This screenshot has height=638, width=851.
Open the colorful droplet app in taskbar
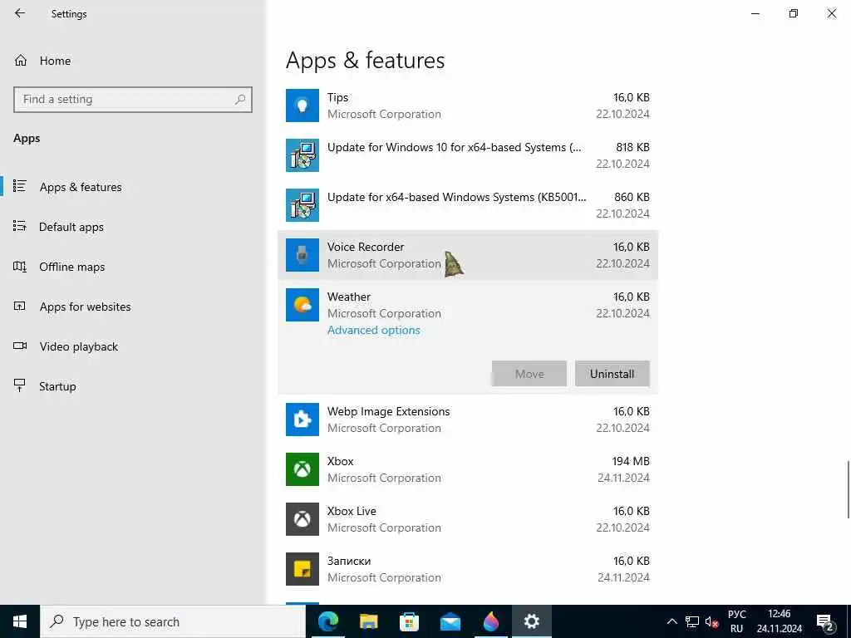pos(490,621)
